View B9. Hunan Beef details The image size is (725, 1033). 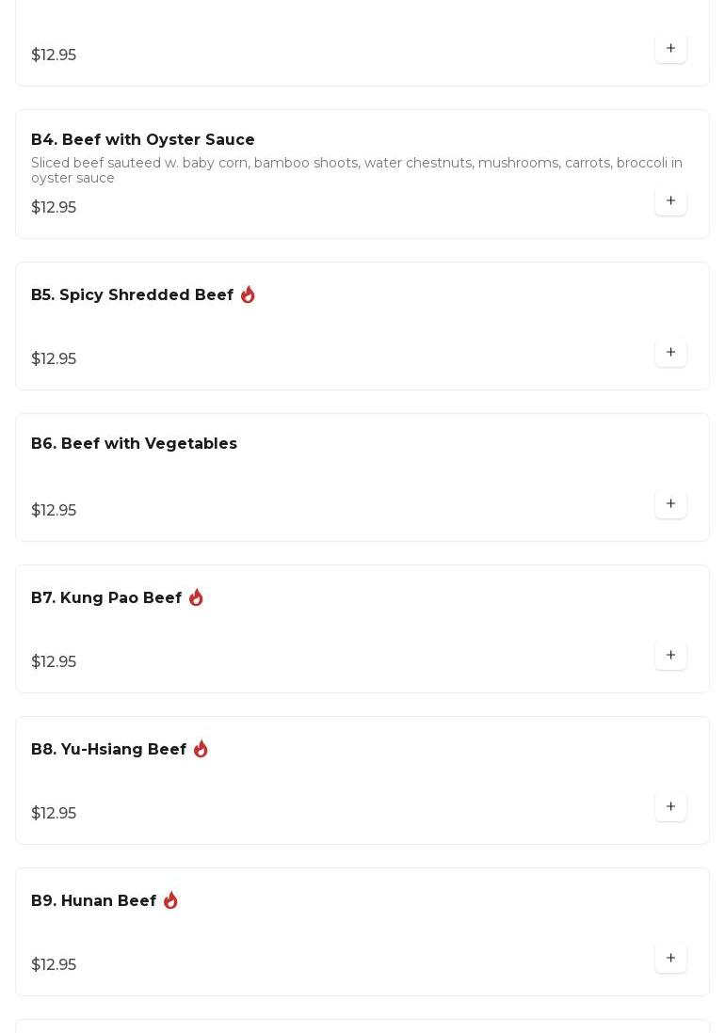pyautogui.click(x=93, y=901)
